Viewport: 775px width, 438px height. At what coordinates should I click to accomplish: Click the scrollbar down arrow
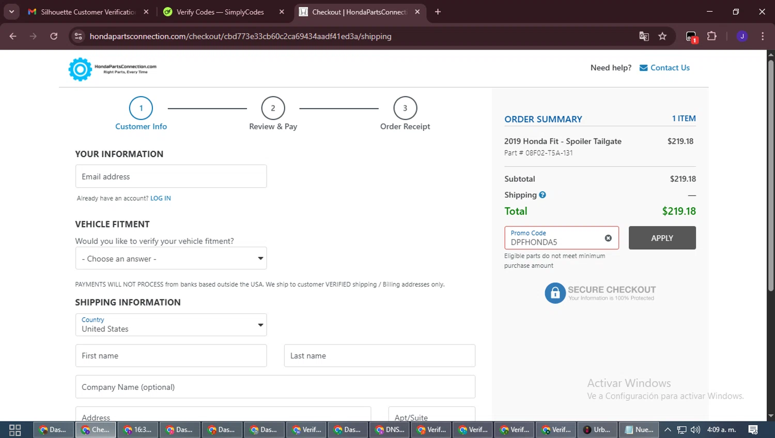click(771, 416)
